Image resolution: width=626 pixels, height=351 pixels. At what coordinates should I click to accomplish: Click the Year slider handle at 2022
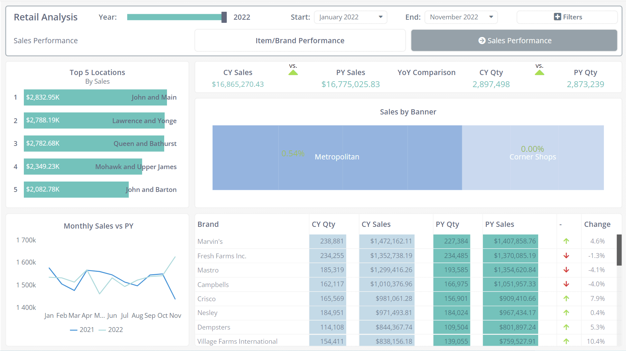224,17
